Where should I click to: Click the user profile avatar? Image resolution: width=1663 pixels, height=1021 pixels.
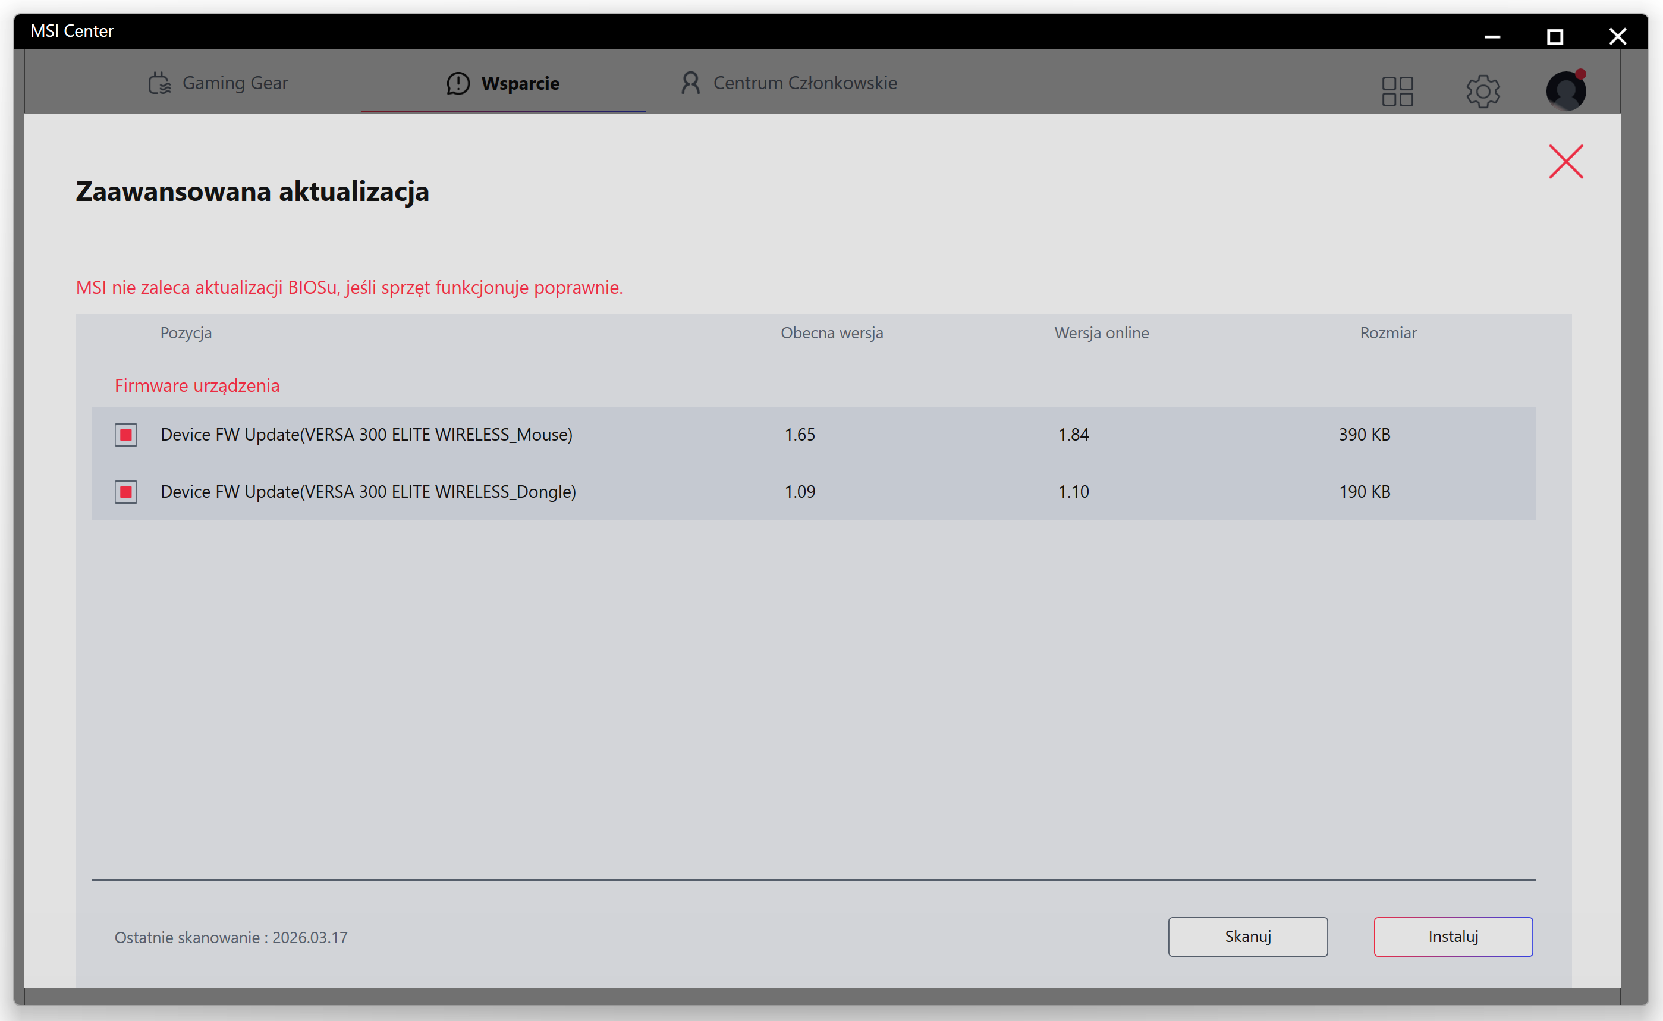1565,90
